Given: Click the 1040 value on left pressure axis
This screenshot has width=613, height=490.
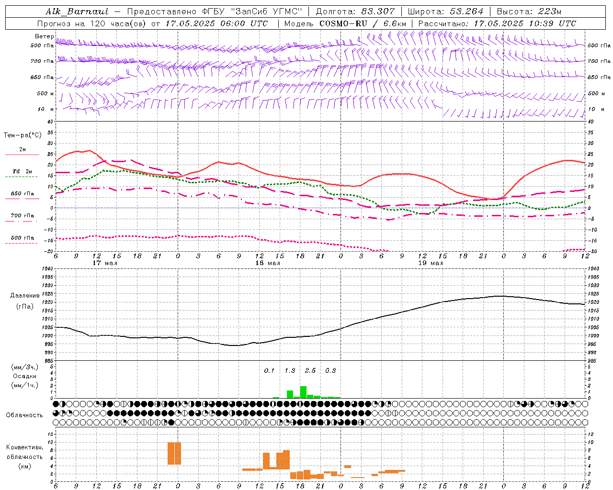Looking at the screenshot, I should click(x=47, y=269).
